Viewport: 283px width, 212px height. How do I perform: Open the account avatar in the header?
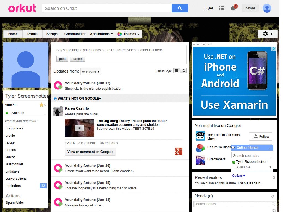click(x=267, y=8)
